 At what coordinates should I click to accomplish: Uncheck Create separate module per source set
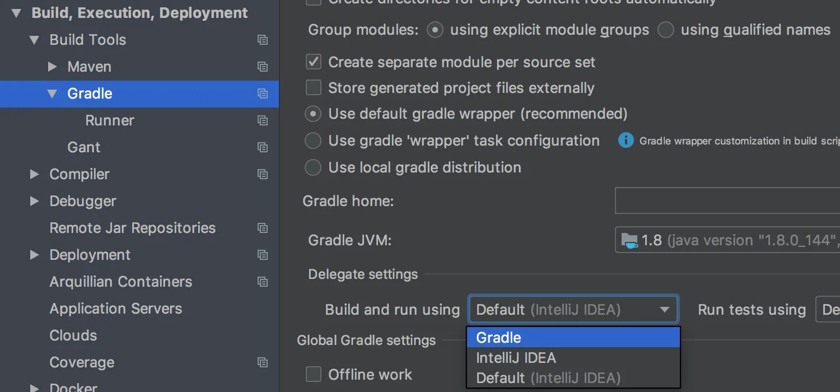click(x=314, y=62)
